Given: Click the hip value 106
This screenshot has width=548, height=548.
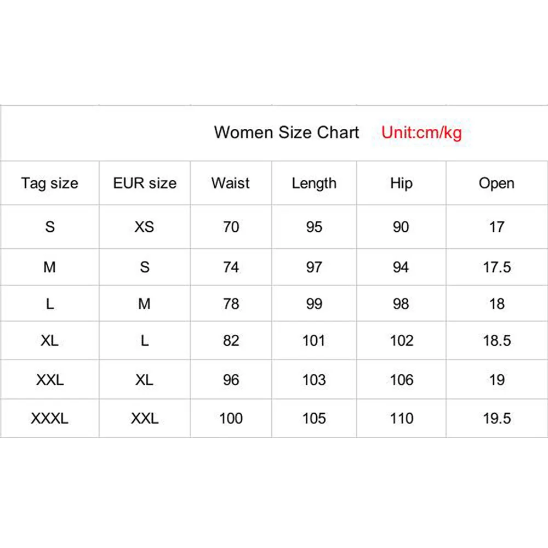Looking at the screenshot, I should click(x=402, y=380).
